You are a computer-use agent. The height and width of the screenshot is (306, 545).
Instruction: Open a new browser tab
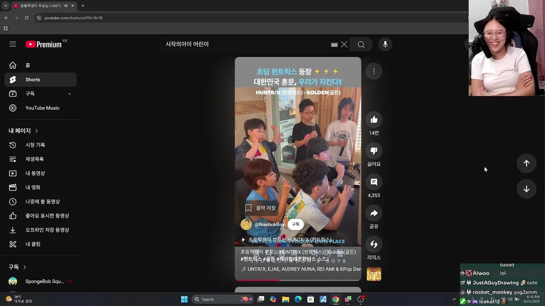[x=83, y=6]
